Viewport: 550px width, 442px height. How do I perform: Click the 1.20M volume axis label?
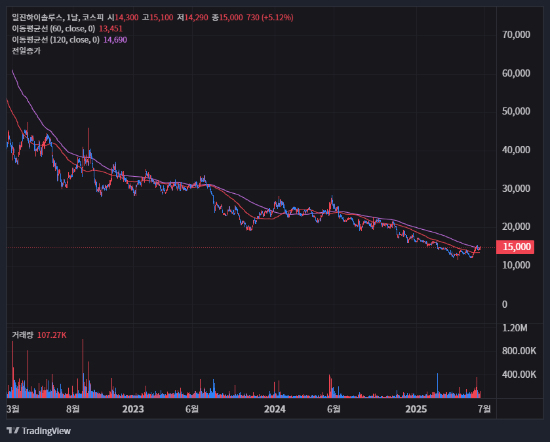515,328
